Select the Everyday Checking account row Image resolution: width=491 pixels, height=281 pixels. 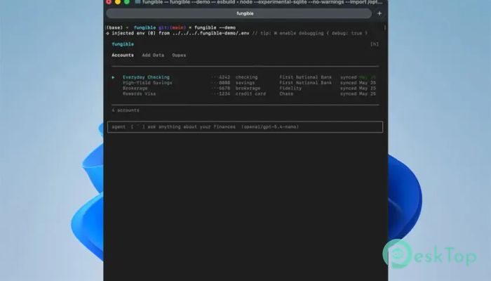(x=244, y=77)
